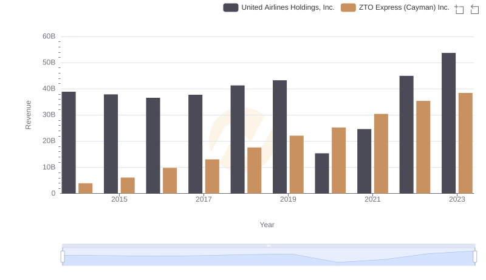Click the zoom reset restore icon
This screenshot has height=280, width=486.
point(474,9)
